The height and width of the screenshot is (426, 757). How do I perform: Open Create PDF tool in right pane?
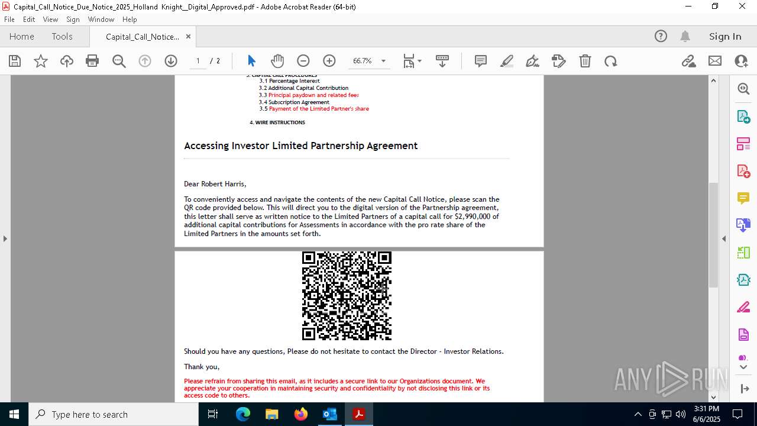coord(743,171)
